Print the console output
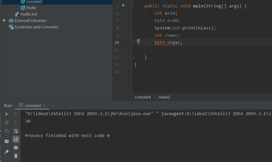The height and width of the screenshot is (162, 272). point(16,148)
